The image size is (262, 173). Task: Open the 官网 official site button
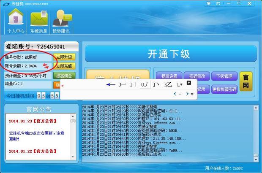pos(246,82)
